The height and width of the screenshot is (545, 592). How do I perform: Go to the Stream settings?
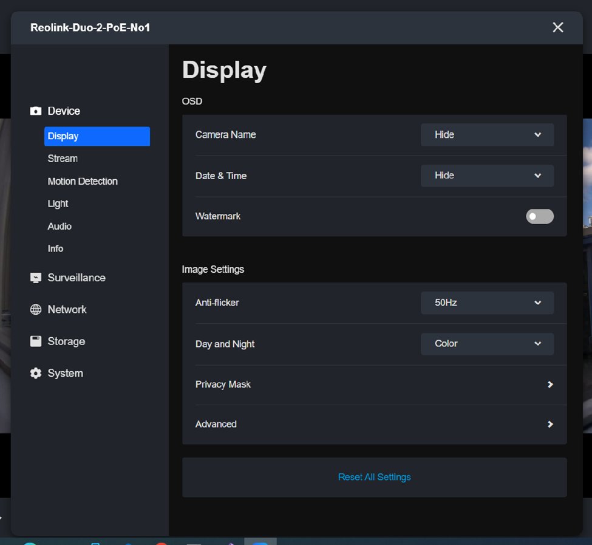[x=63, y=159]
